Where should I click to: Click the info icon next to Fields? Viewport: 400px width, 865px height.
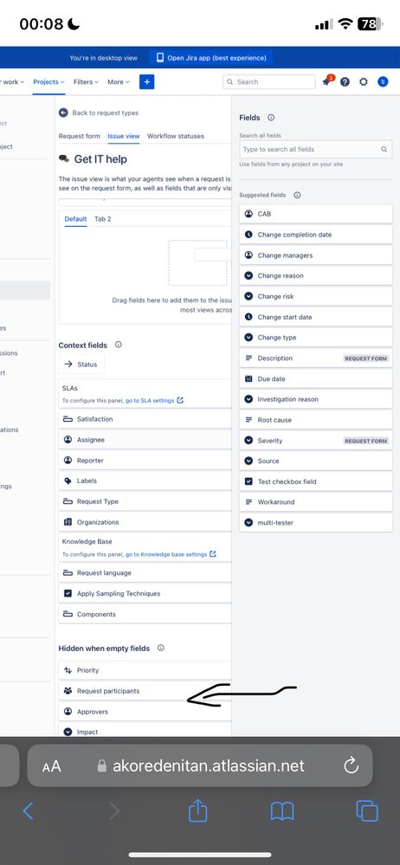pos(271,118)
